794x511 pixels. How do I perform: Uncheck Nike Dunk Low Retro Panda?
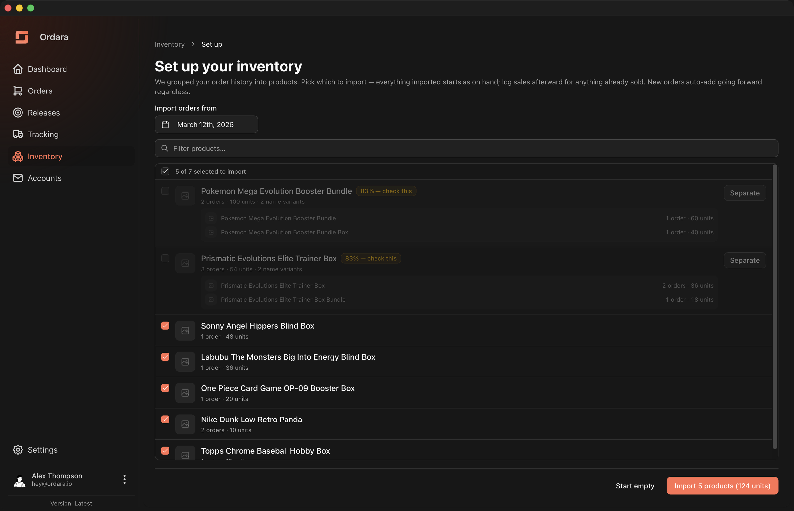pyautogui.click(x=165, y=419)
